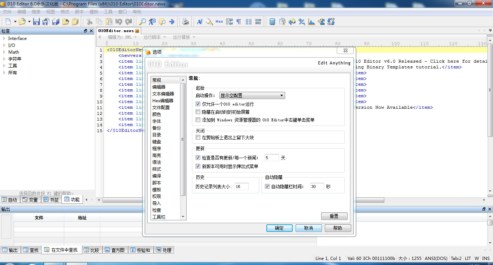This screenshot has width=493, height=265.
Task: Open Find with the magnifier icon
Action: pyautogui.click(x=143, y=22)
